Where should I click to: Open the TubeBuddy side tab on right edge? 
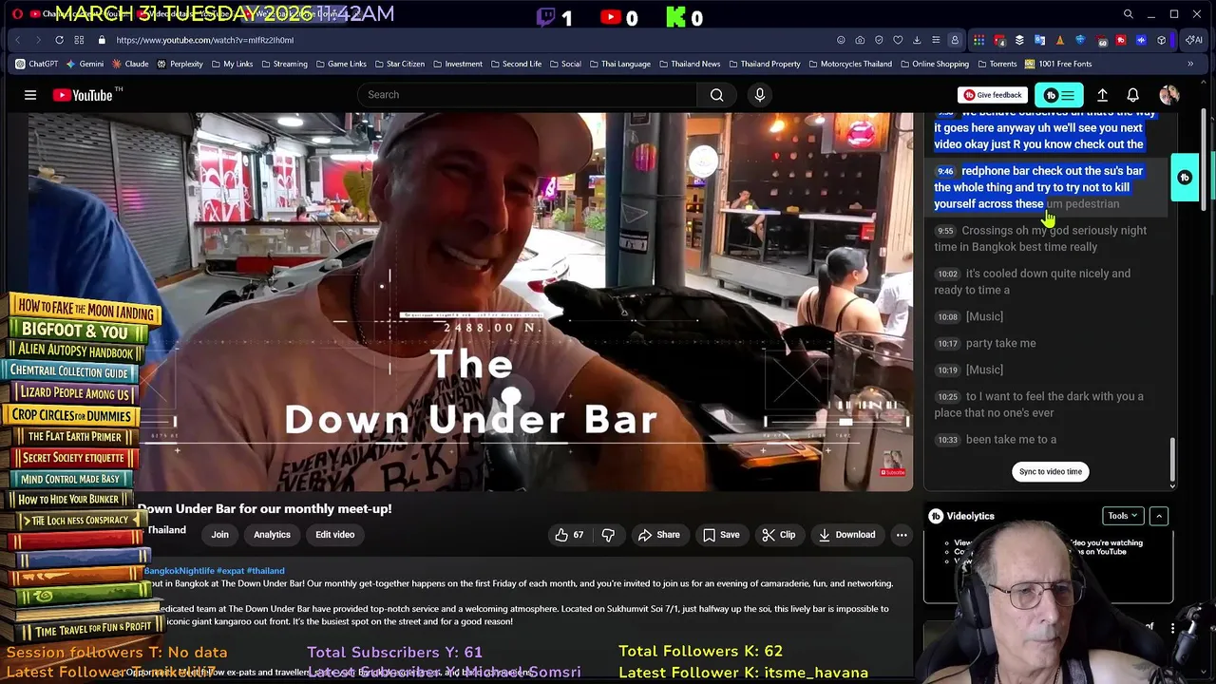tap(1185, 178)
